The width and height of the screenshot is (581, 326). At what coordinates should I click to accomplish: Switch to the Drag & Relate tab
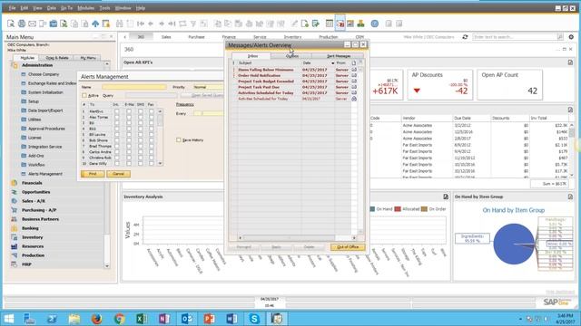coord(57,58)
